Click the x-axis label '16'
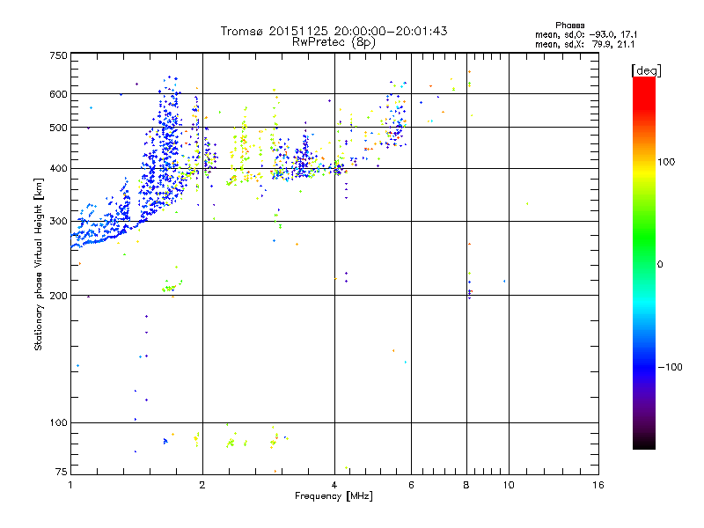 598,485
